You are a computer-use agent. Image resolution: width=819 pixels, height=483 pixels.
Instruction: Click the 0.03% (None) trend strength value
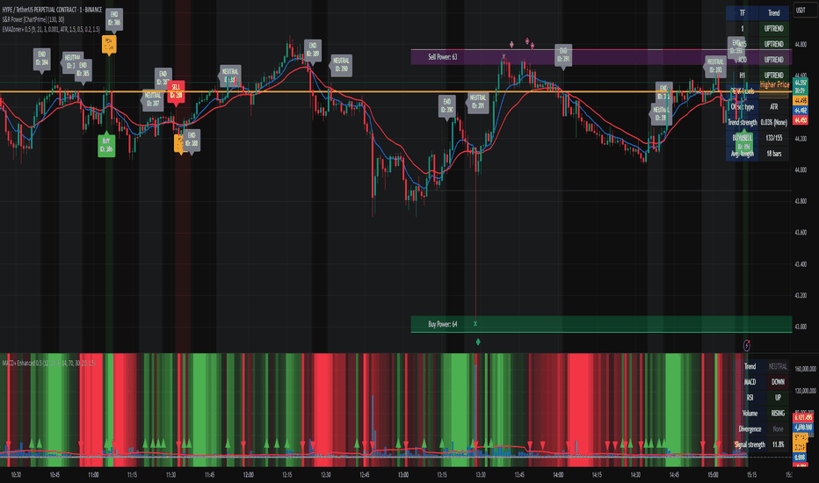point(773,122)
